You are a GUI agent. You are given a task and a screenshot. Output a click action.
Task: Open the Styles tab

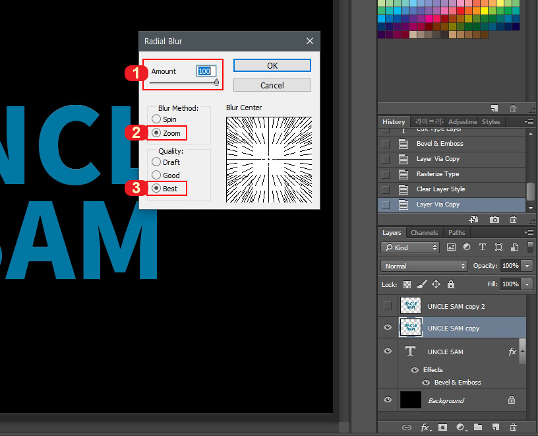pyautogui.click(x=491, y=122)
